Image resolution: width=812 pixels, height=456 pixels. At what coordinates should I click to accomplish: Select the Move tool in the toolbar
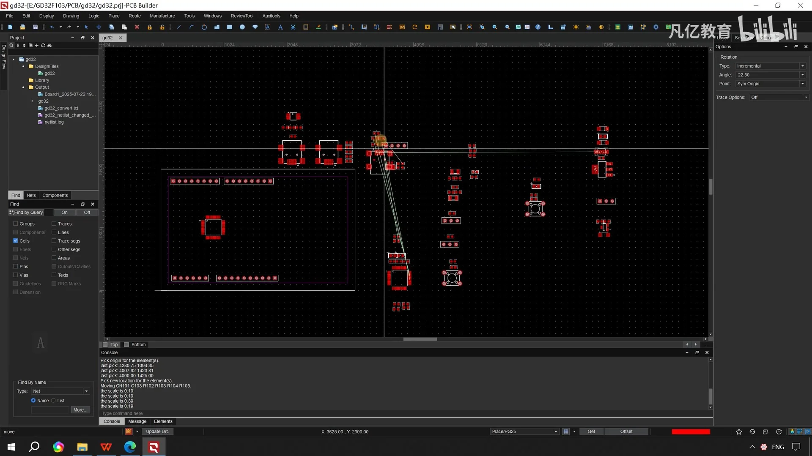pos(99,27)
